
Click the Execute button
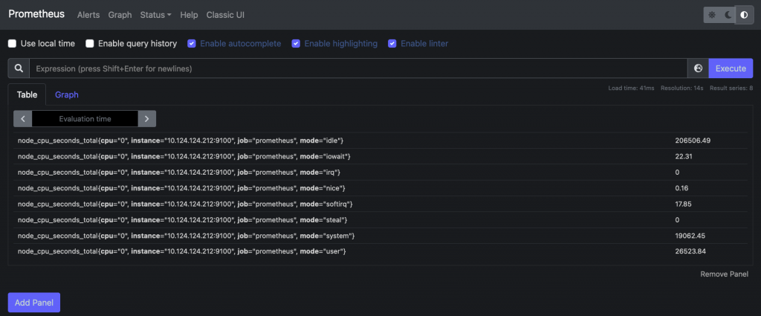[731, 68]
